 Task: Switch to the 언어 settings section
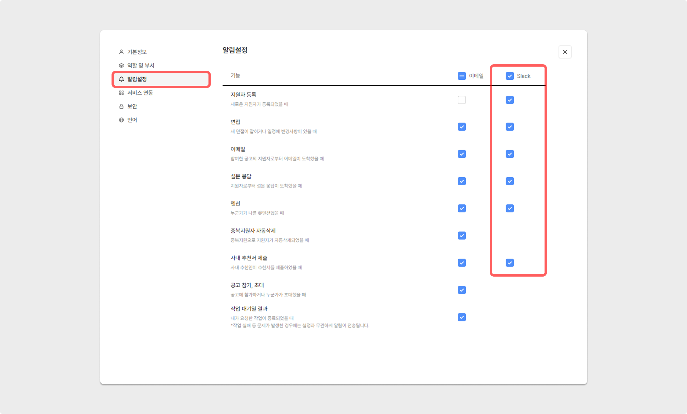point(132,120)
